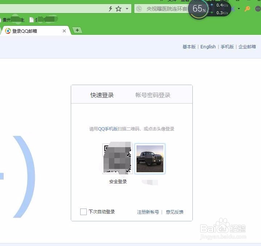This screenshot has width=261, height=246.
Task: Bookmark page with the star icon
Action: point(118,9)
